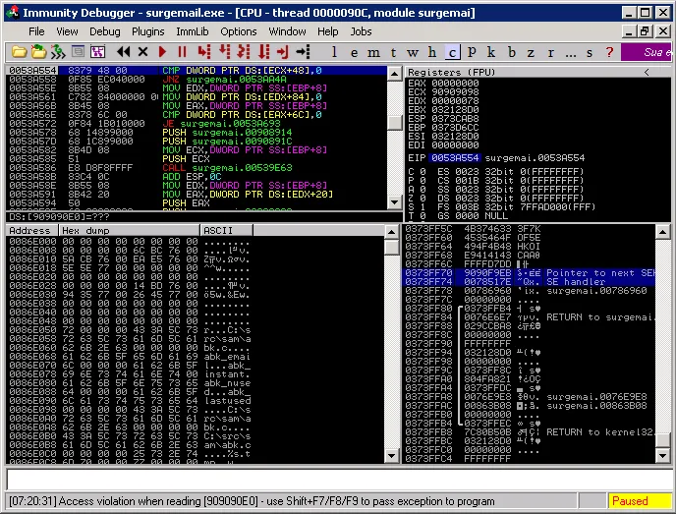The image size is (676, 514).
Task: Click the Close program X icon
Action: click(x=142, y=52)
